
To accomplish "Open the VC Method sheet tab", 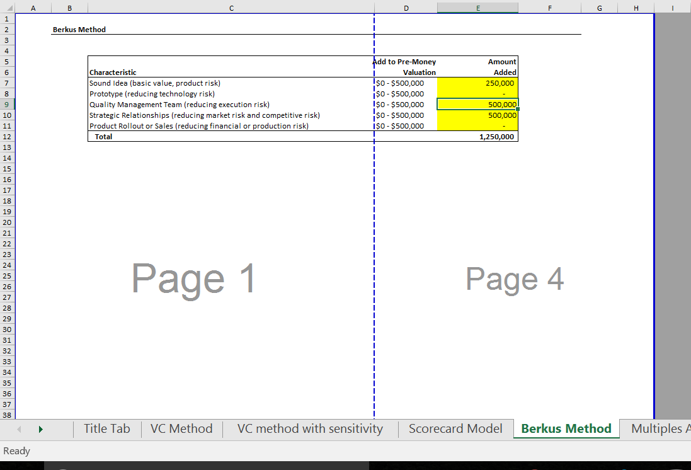I will click(181, 428).
